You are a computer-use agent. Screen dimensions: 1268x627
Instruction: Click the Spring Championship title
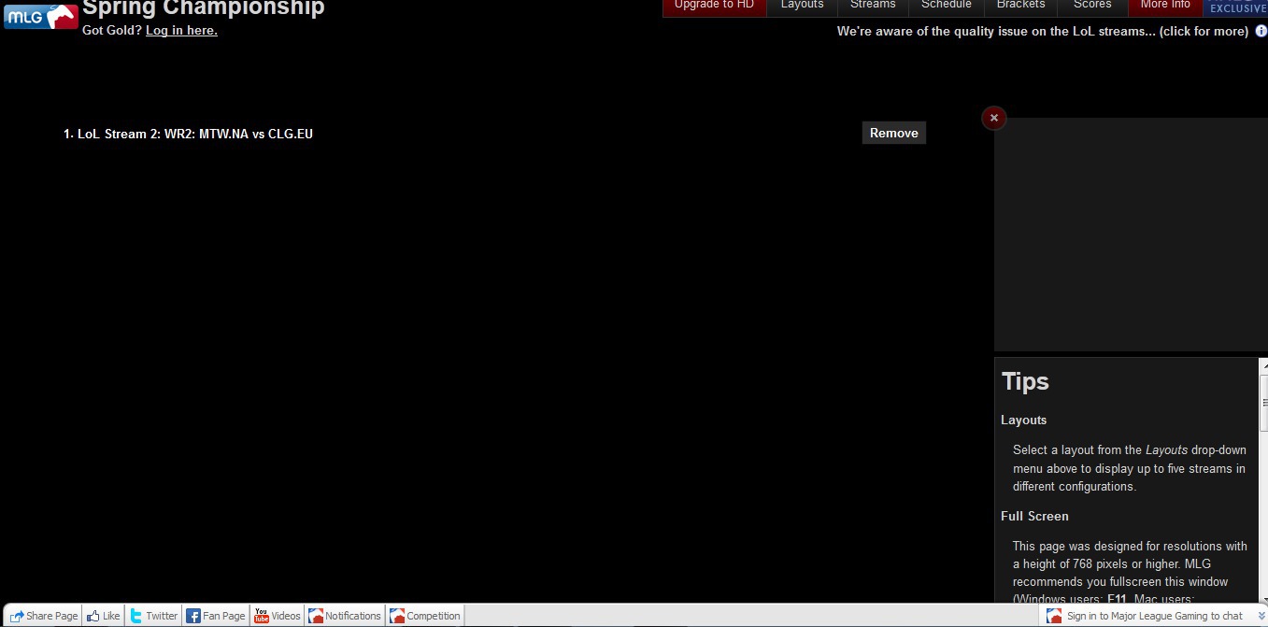[204, 8]
